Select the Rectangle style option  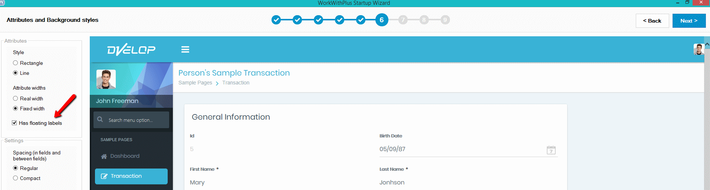click(16, 63)
